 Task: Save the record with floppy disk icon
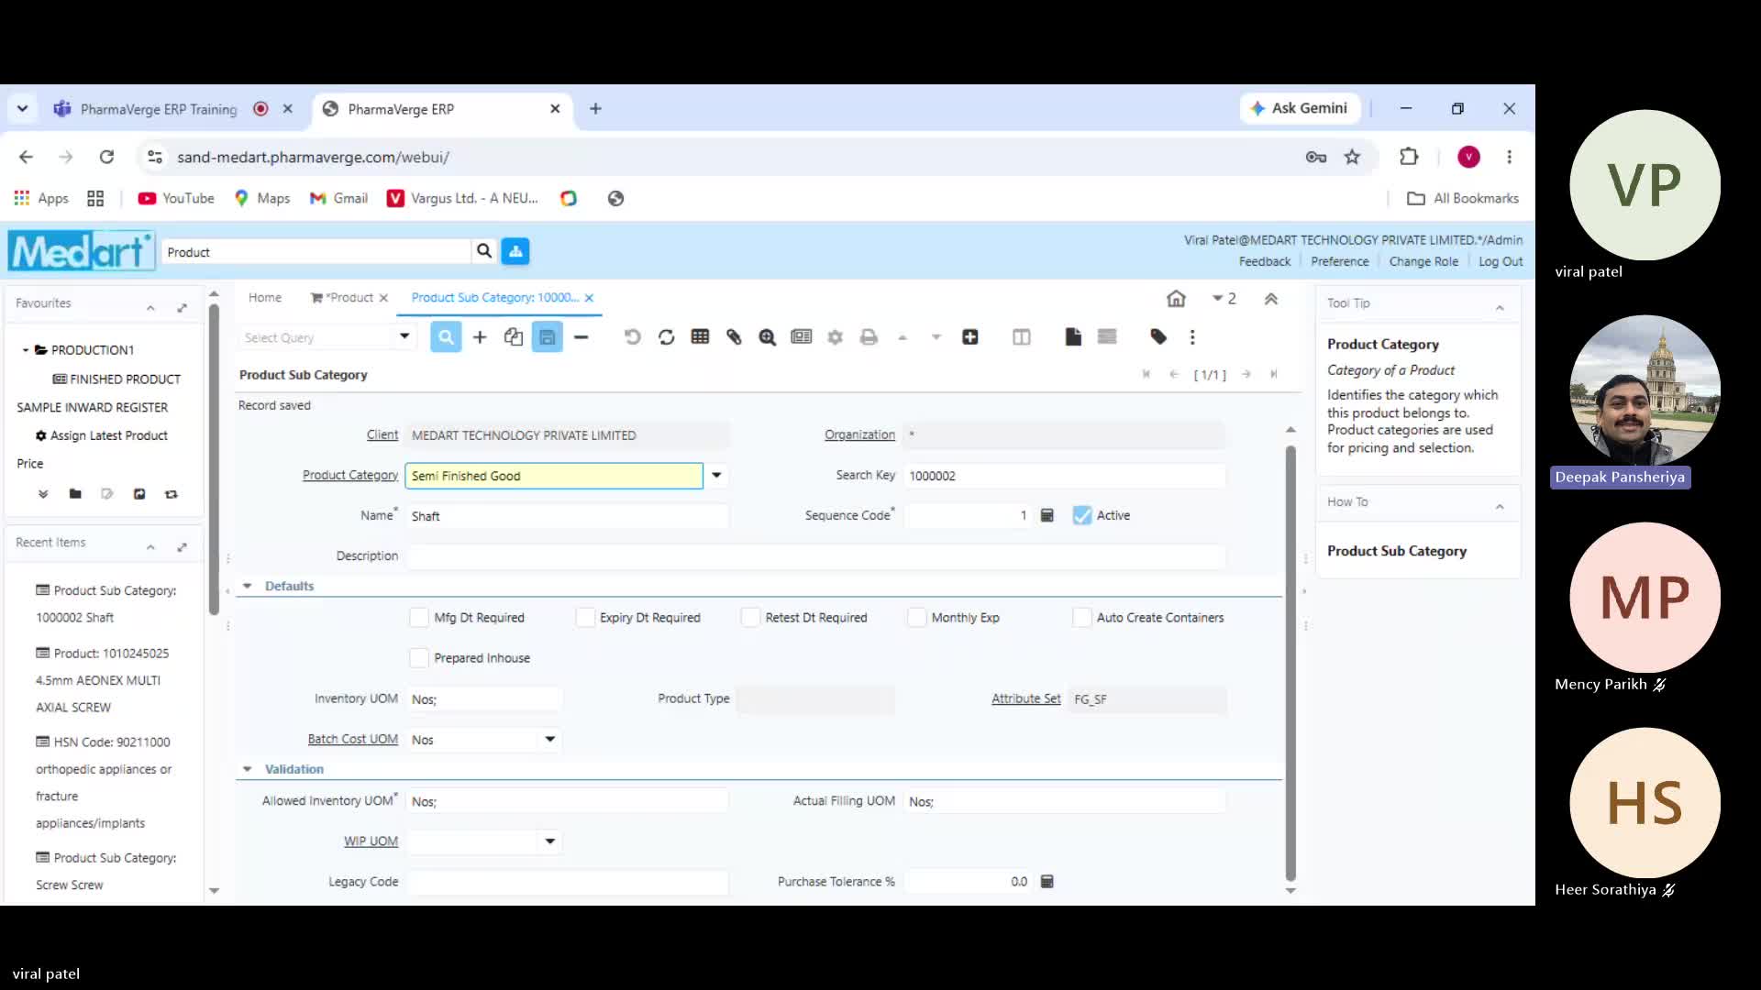(x=548, y=337)
